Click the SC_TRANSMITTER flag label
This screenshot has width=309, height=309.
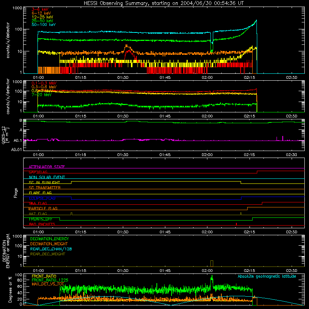click(45, 188)
